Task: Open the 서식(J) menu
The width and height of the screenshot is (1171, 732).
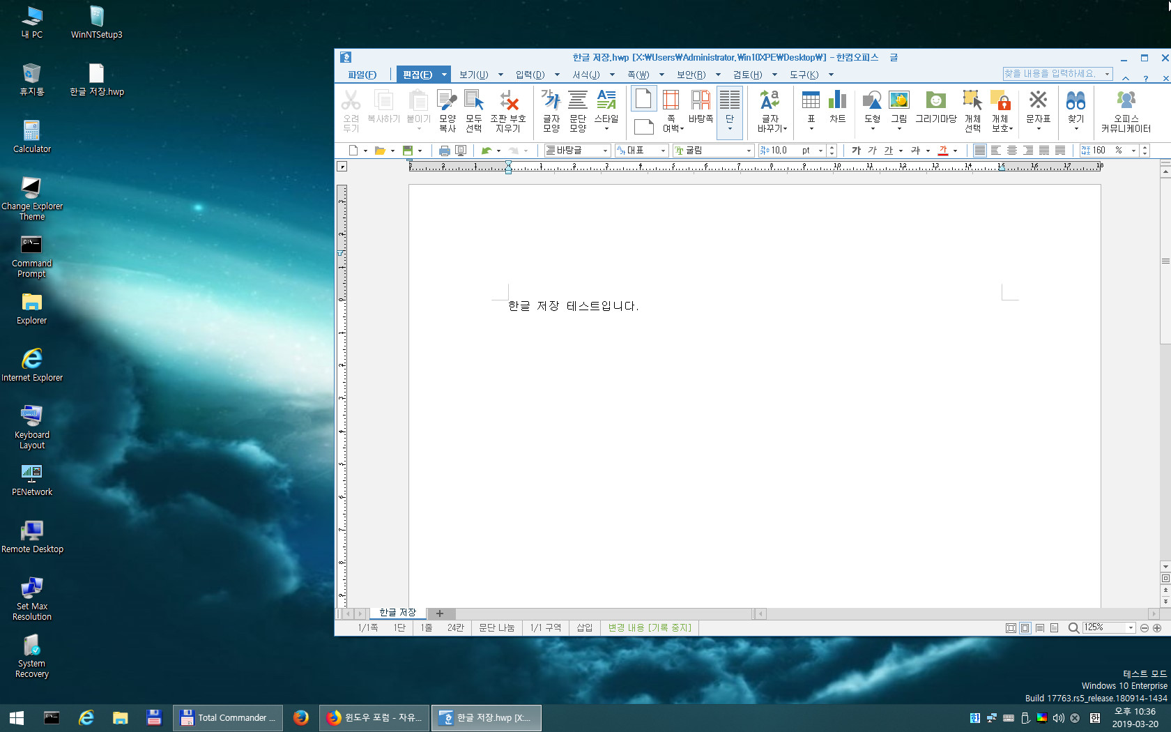Action: pyautogui.click(x=585, y=75)
